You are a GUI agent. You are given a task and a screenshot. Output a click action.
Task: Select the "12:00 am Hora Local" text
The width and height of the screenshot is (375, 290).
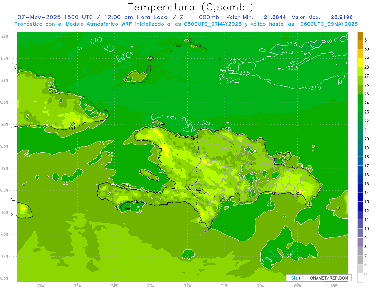[136, 17]
